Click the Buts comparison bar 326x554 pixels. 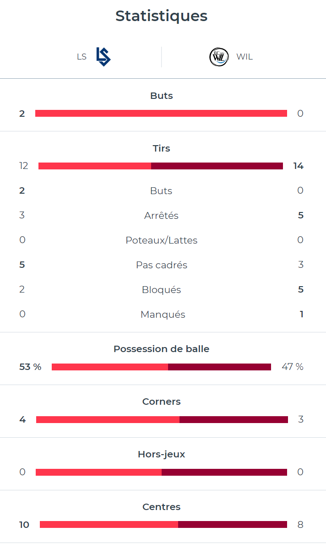tap(161, 114)
